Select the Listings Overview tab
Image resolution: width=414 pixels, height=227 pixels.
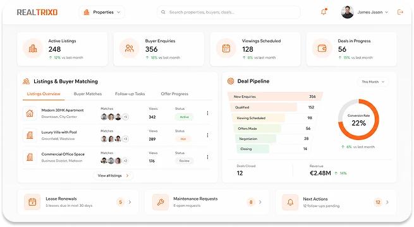(44, 94)
